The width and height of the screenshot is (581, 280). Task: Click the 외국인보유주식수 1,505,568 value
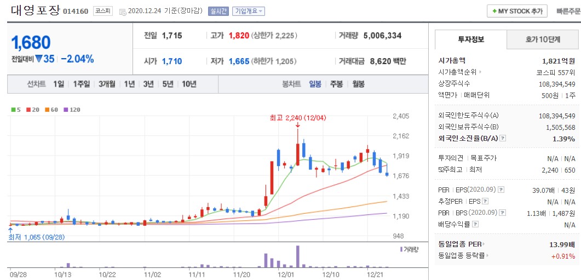tap(560, 128)
